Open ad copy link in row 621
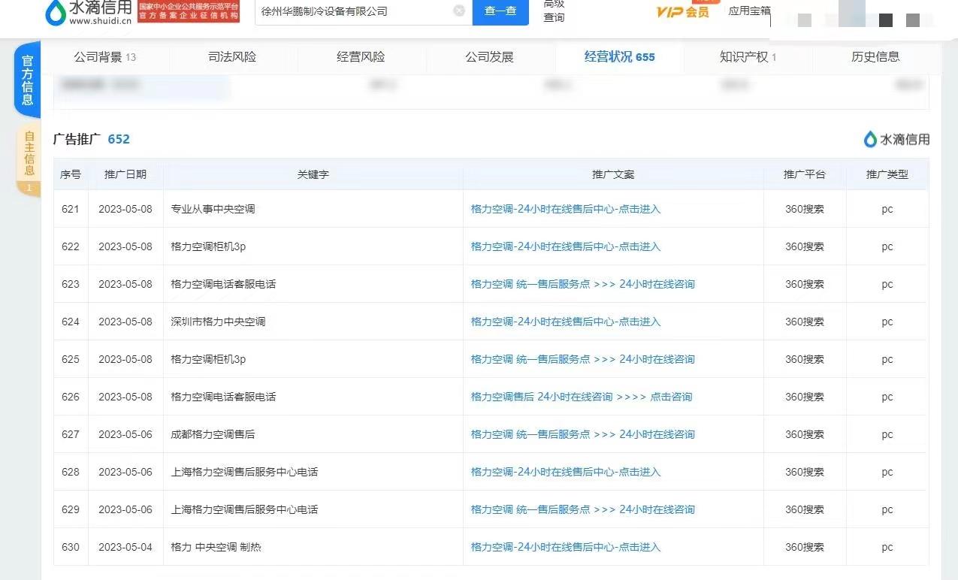The image size is (958, 580). (566, 209)
